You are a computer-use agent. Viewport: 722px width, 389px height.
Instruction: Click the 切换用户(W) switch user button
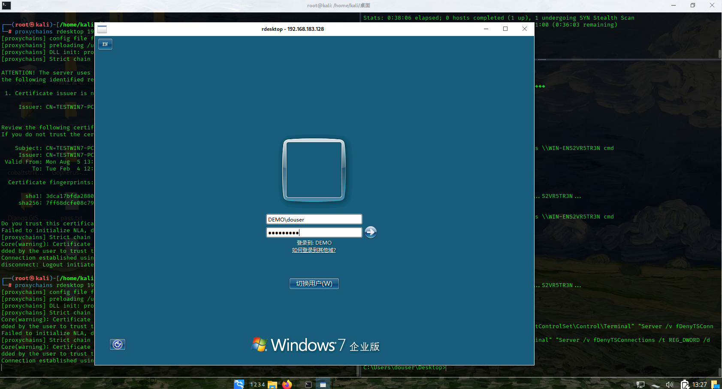click(314, 284)
